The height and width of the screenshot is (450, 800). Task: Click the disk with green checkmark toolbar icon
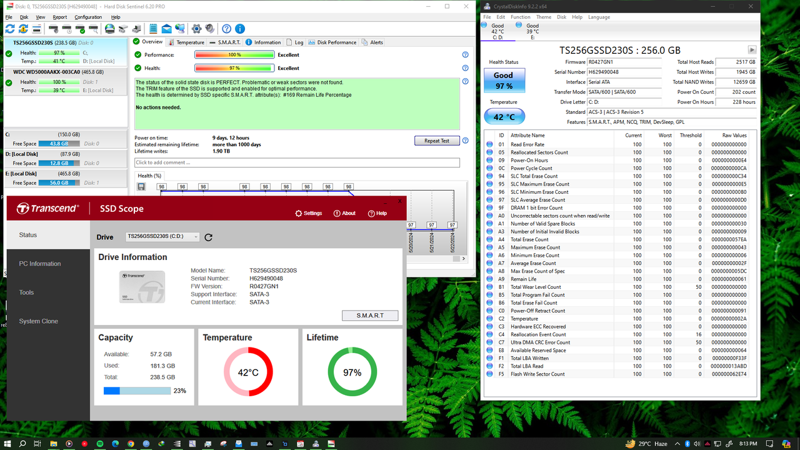point(80,29)
